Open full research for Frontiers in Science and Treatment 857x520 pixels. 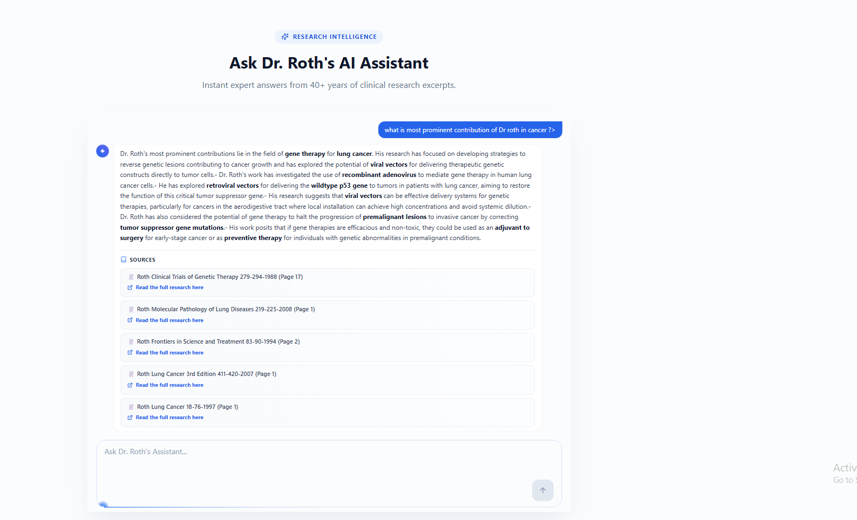pyautogui.click(x=169, y=353)
